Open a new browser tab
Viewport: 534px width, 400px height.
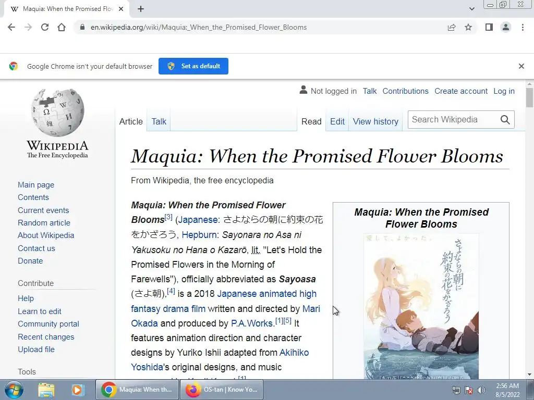141,9
